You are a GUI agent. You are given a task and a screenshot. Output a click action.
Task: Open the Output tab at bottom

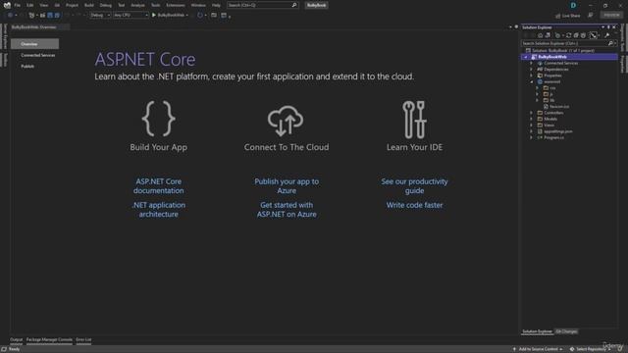click(17, 340)
